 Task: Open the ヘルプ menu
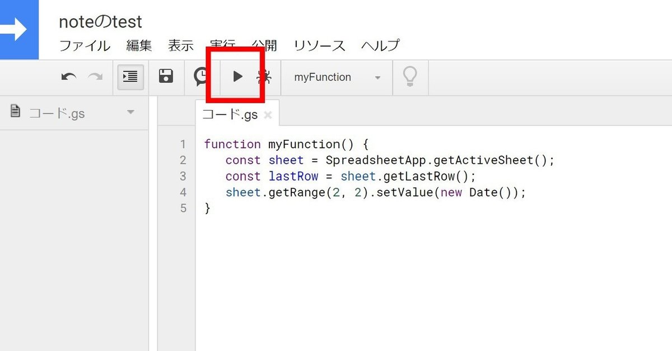[381, 46]
